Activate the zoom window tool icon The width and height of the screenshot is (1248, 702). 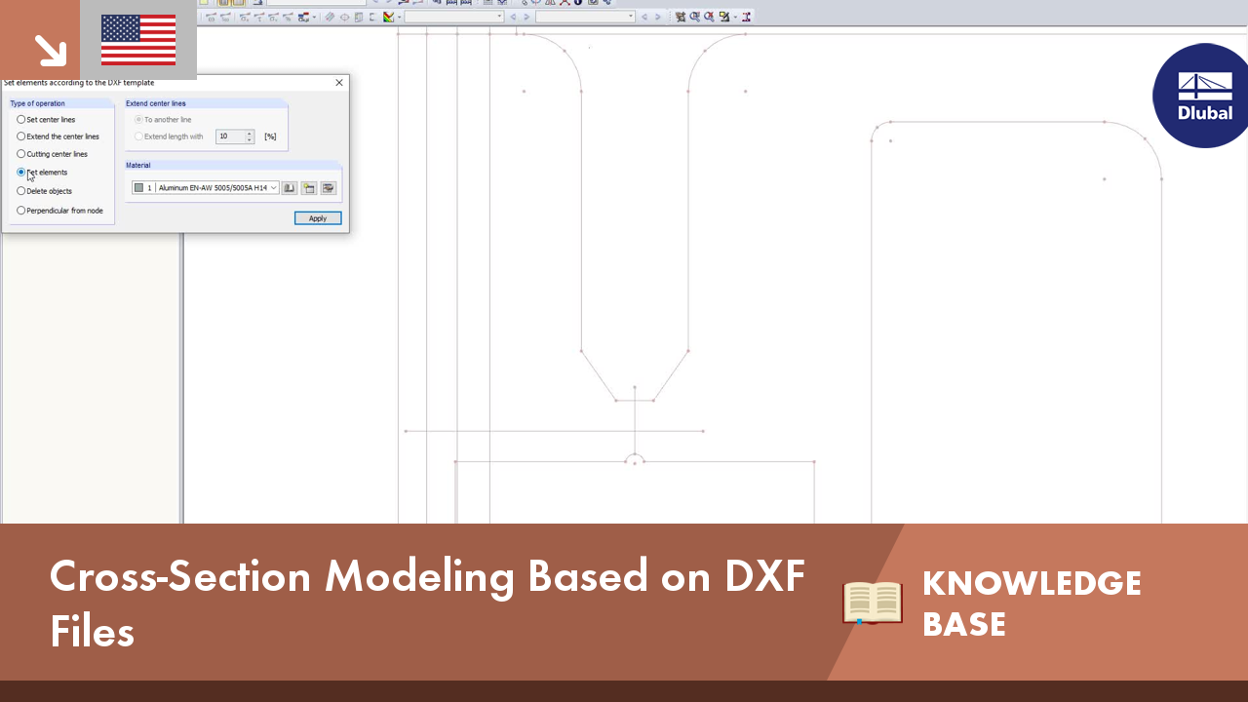pyautogui.click(x=681, y=17)
